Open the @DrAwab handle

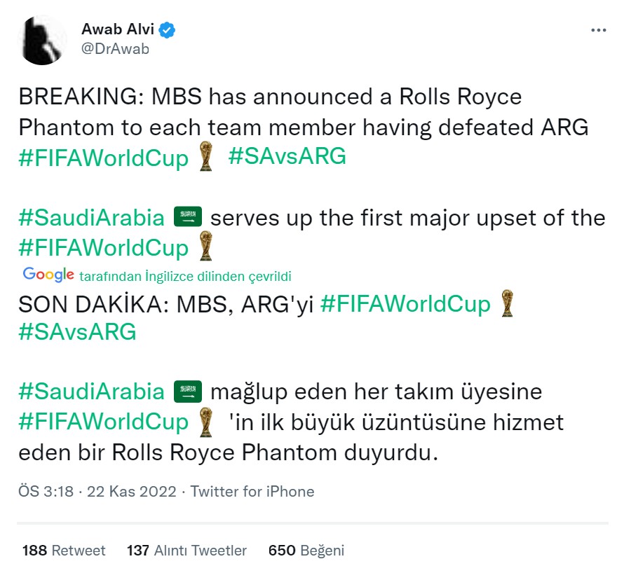(x=115, y=49)
